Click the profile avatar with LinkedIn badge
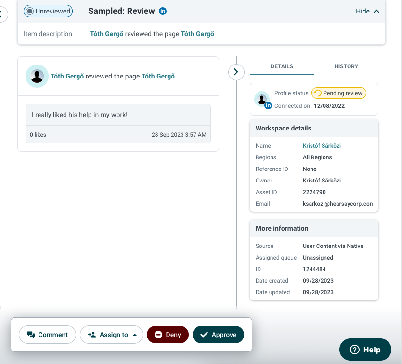Viewport: 402px width, 364px height. pyautogui.click(x=262, y=100)
